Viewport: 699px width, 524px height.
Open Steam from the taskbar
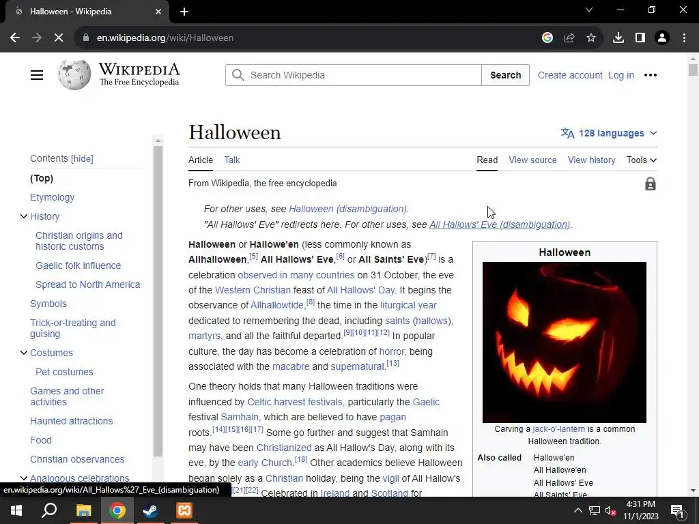(x=151, y=510)
